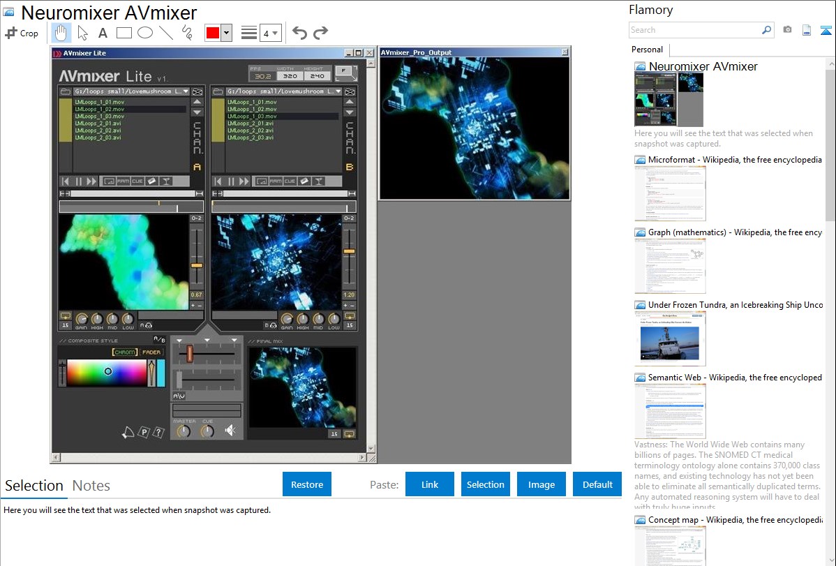This screenshot has height=566, width=836.
Task: Open channel B folder browse icon
Action: click(x=218, y=91)
